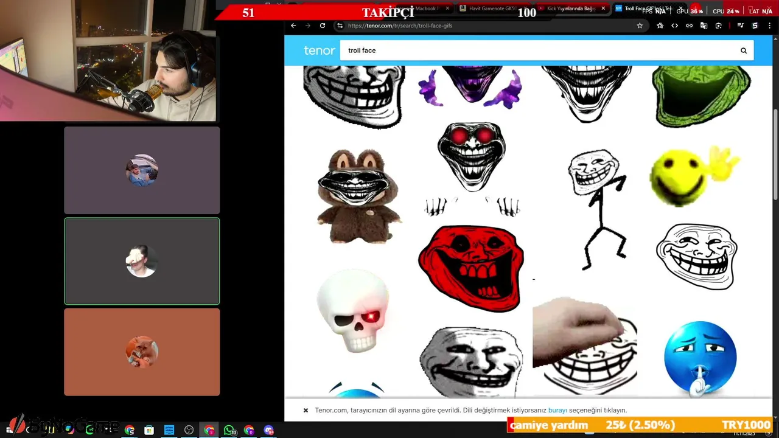Click the browser forward arrow

click(307, 26)
